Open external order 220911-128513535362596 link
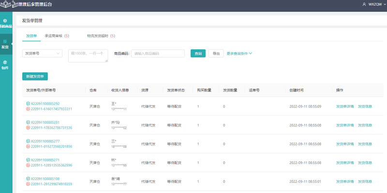The image size is (387, 193). tap(51, 165)
